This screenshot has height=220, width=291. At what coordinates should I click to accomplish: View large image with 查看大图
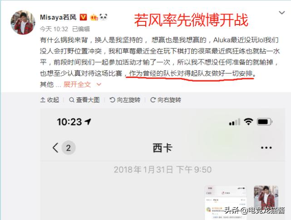(x=84, y=100)
